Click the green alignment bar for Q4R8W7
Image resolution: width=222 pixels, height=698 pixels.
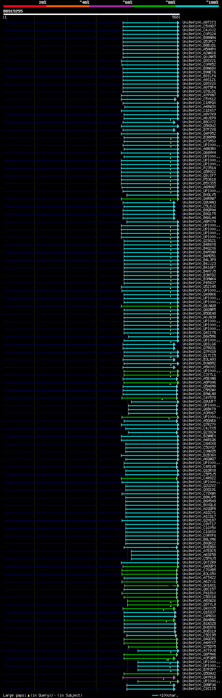150,199
